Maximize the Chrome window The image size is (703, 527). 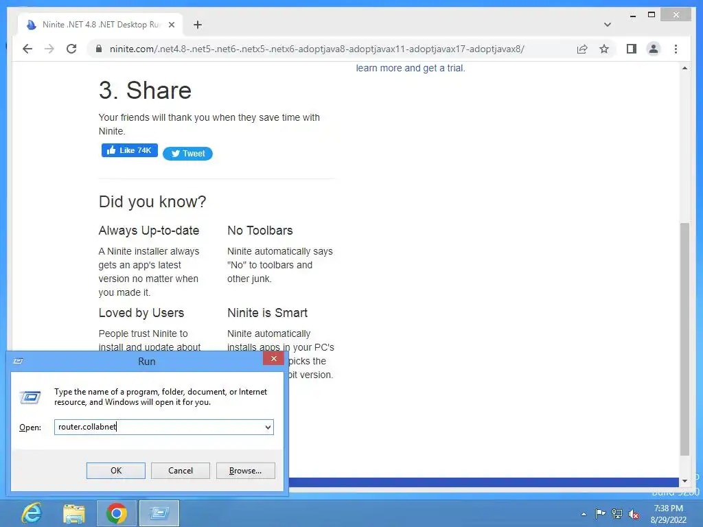point(652,15)
